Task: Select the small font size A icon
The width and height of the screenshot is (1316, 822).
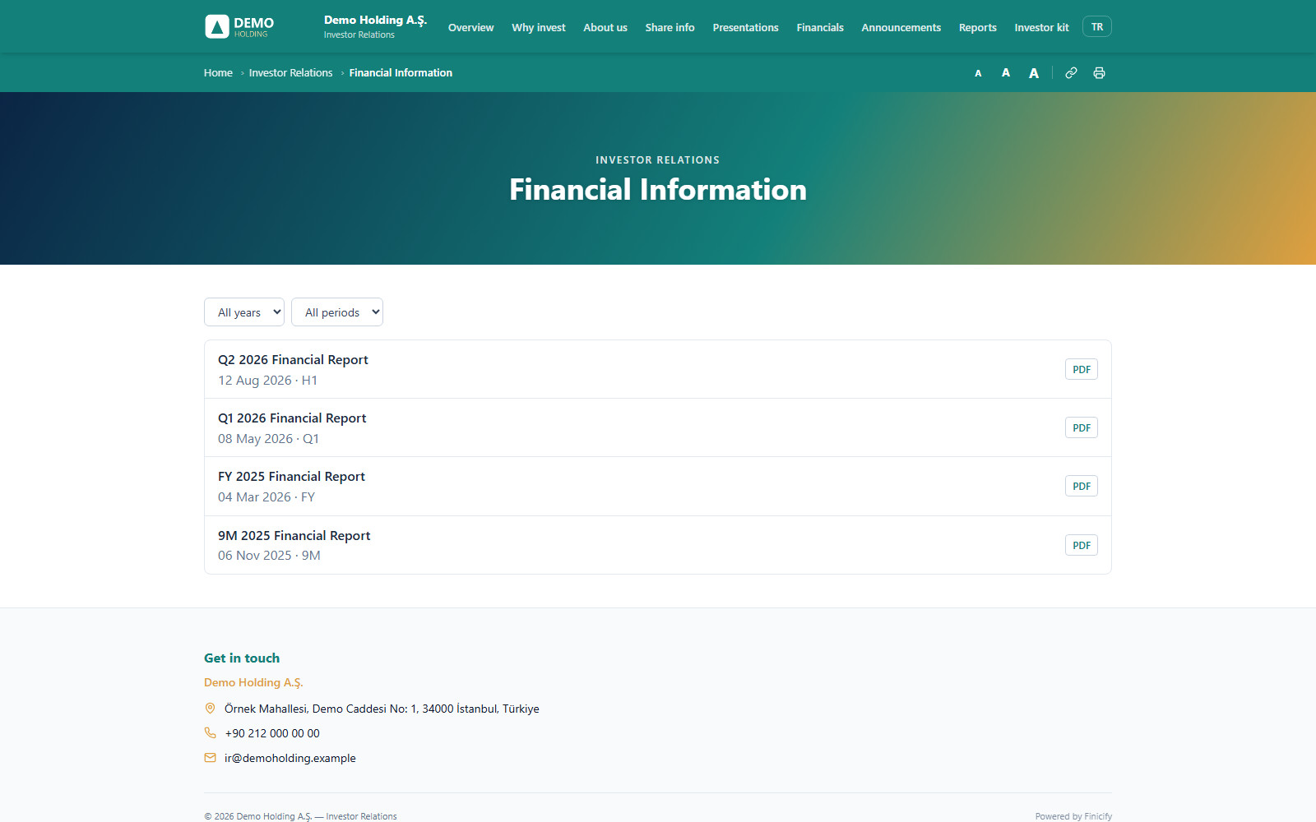Action: click(x=978, y=73)
